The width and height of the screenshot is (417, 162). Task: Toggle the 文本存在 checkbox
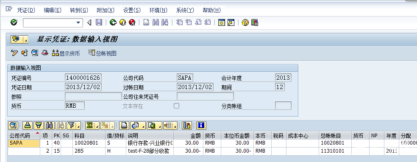pos(176,106)
